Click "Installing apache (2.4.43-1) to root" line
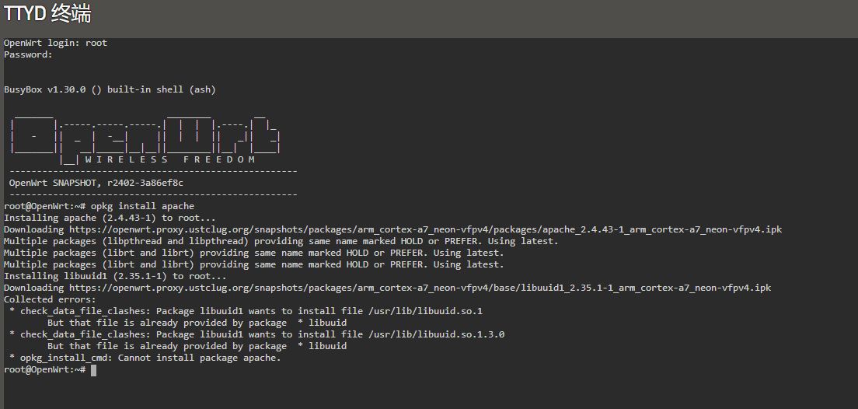Image resolution: width=858 pixels, height=409 pixels. (110, 218)
